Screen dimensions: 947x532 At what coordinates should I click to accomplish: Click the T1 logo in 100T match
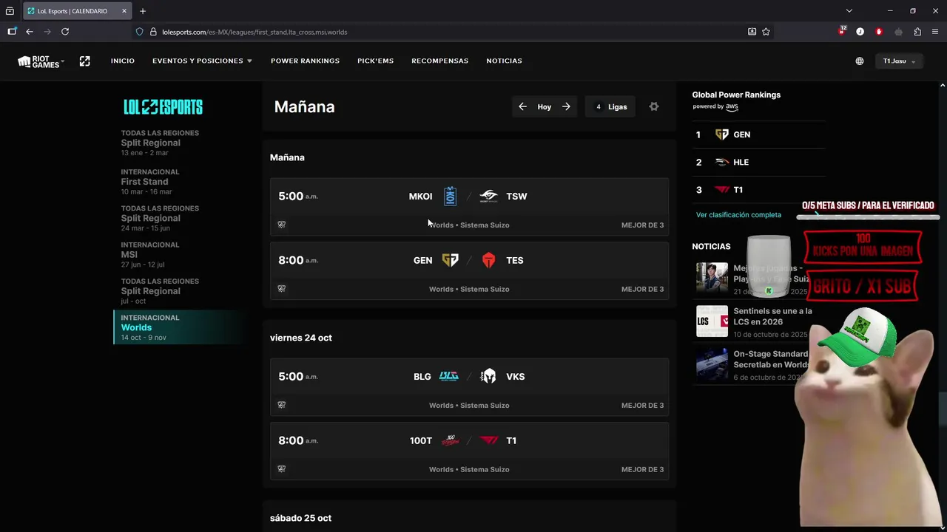(488, 440)
